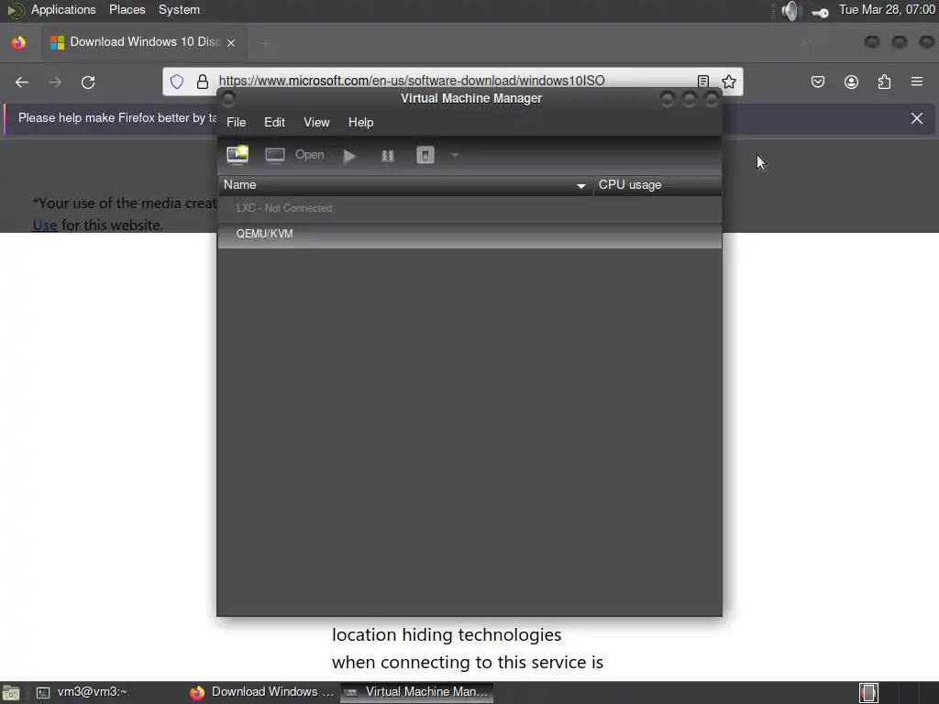Click the Firefox logo icon in tab bar

click(x=18, y=42)
